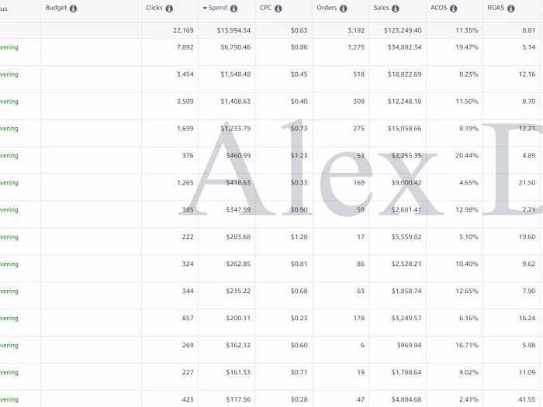Select the spend cell $262.85
This screenshot has height=407, width=543.
[x=238, y=264]
